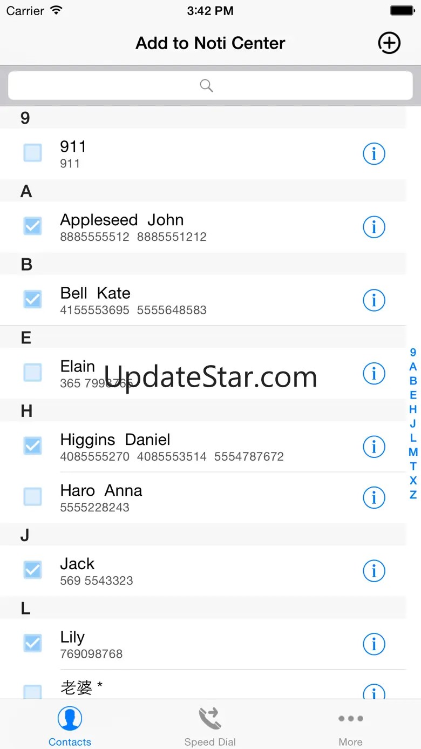421x749 pixels.
Task: Focus the contact search field
Action: [210, 85]
